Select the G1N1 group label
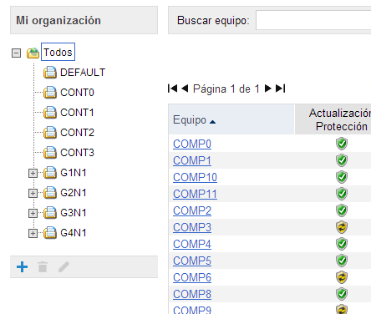This screenshot has height=314, width=371. (74, 173)
